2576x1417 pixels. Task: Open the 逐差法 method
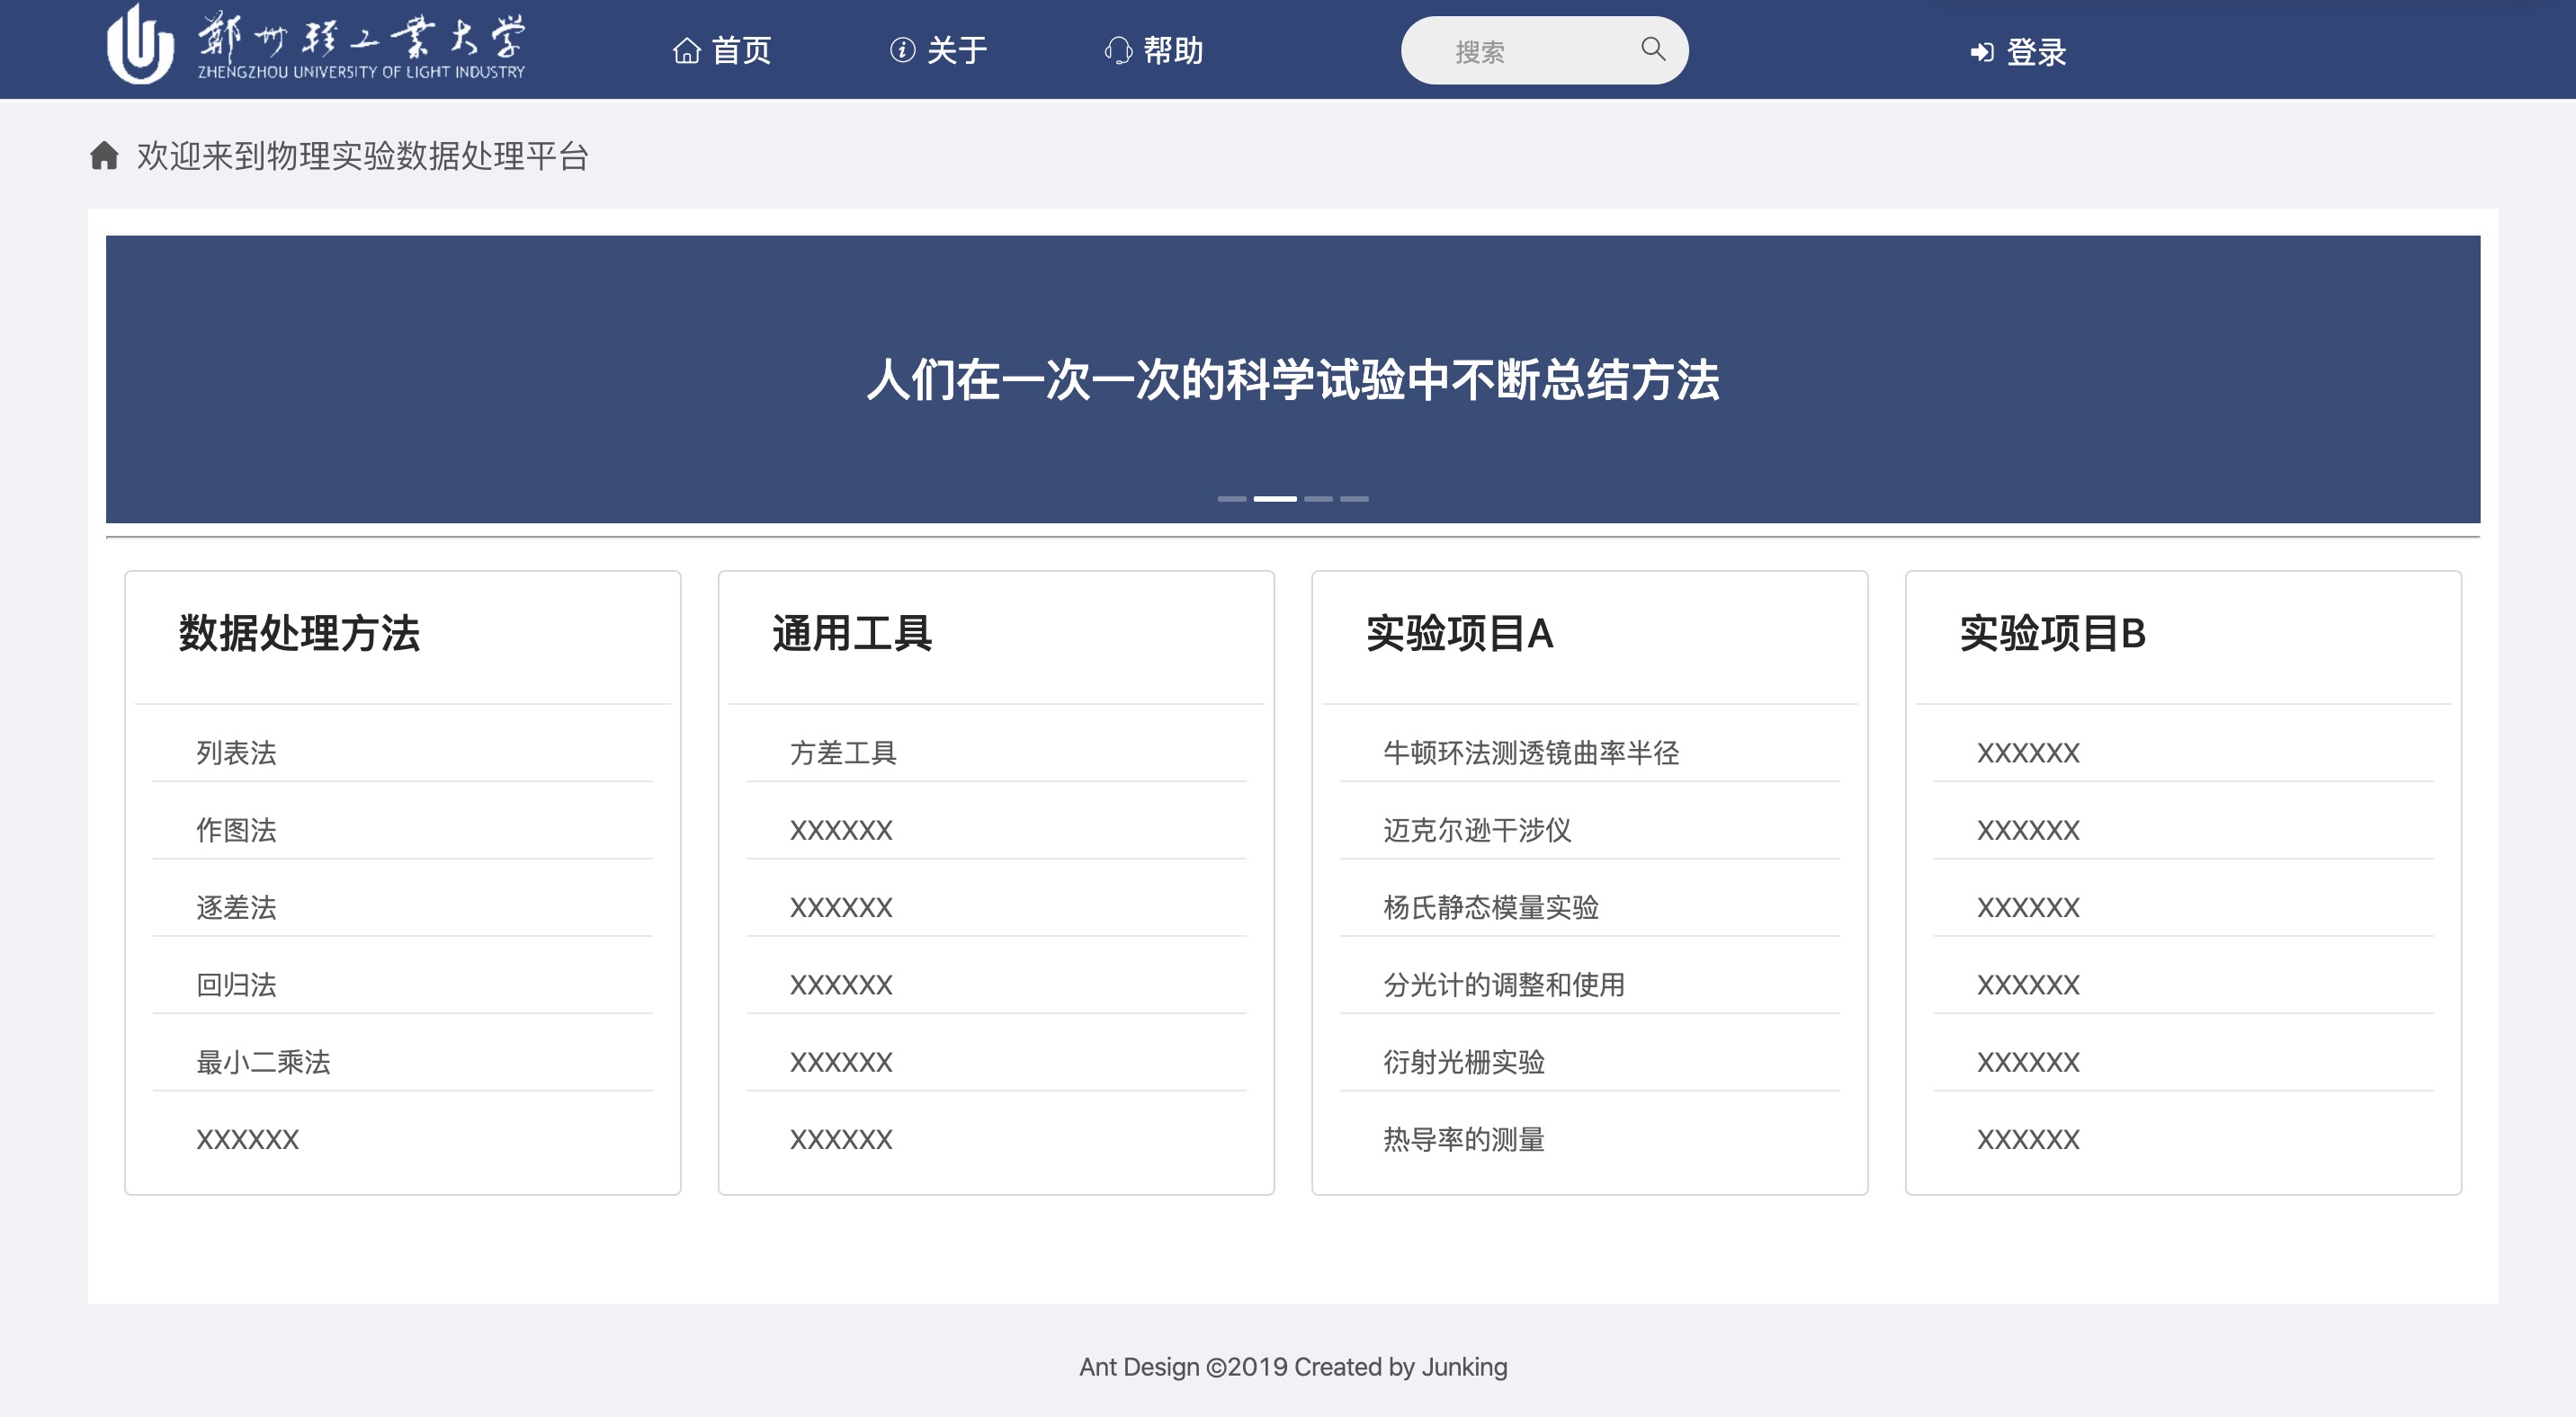coord(236,907)
